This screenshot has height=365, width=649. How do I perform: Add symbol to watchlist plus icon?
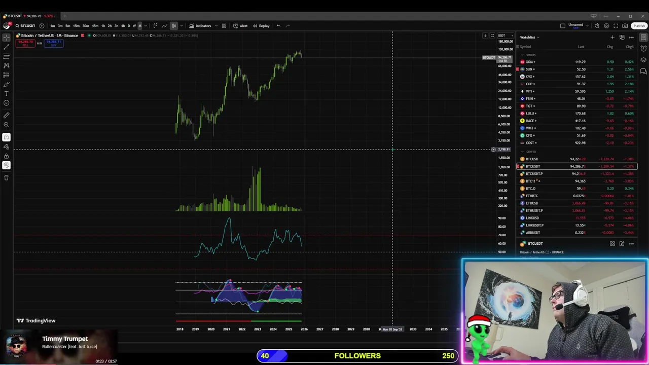[612, 37]
